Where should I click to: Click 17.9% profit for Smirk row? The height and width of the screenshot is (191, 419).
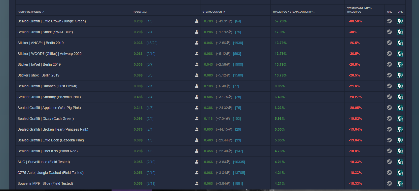pos(280,32)
